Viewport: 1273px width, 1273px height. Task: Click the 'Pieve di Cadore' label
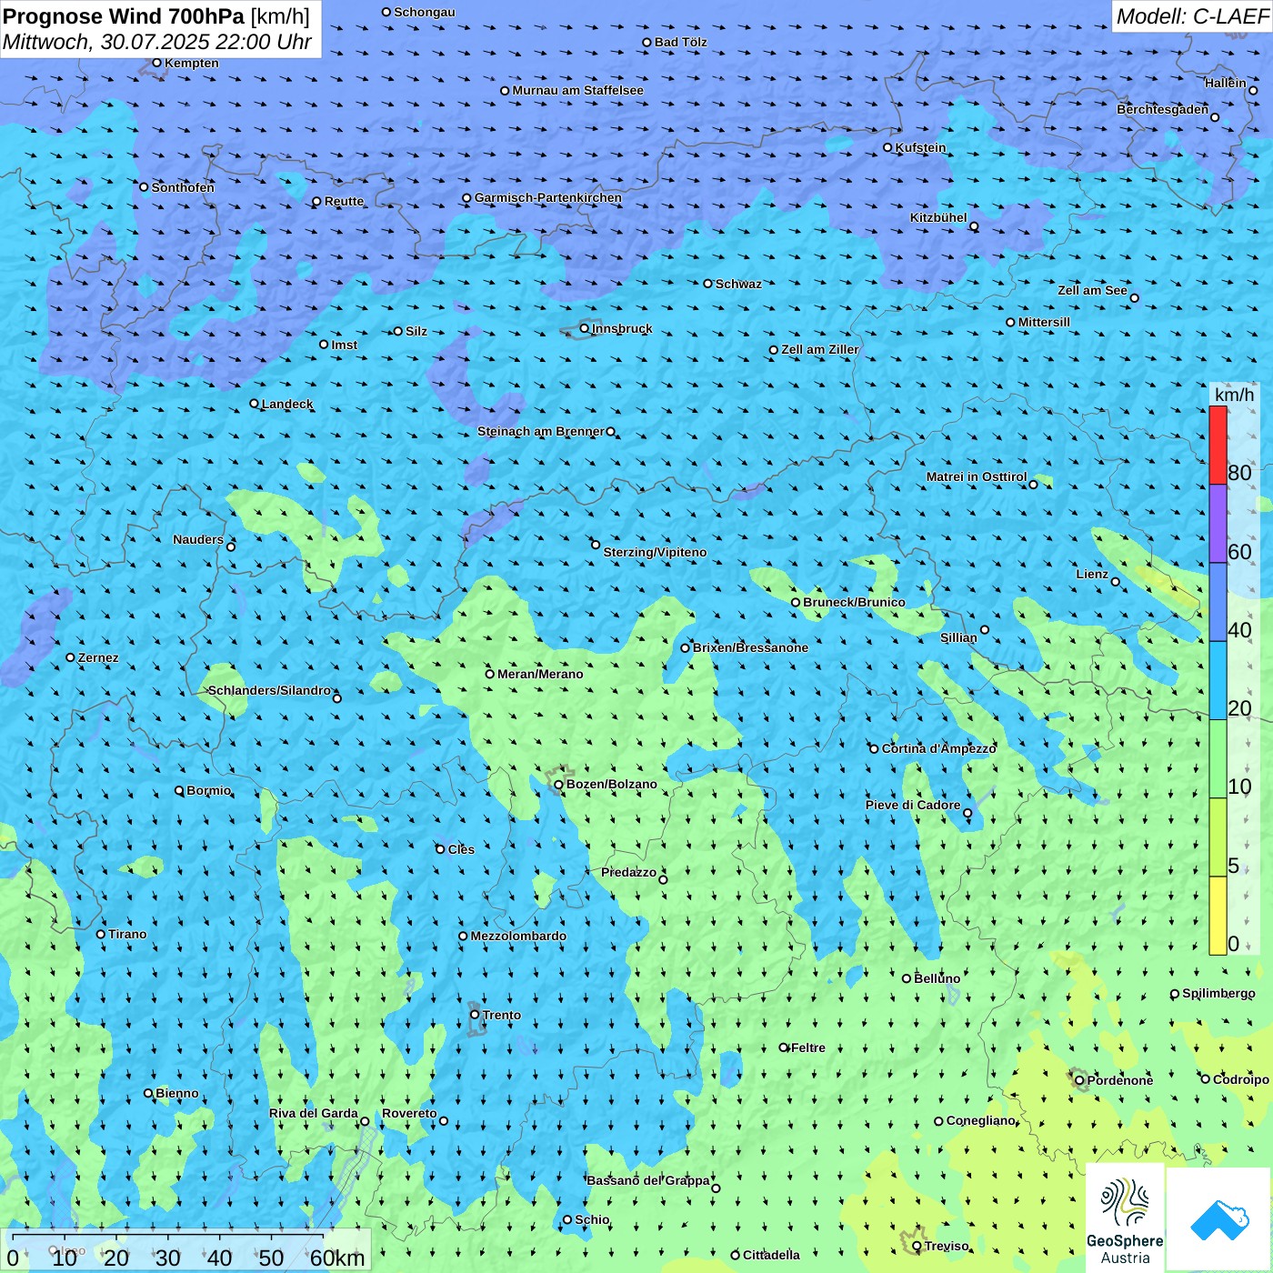click(913, 805)
